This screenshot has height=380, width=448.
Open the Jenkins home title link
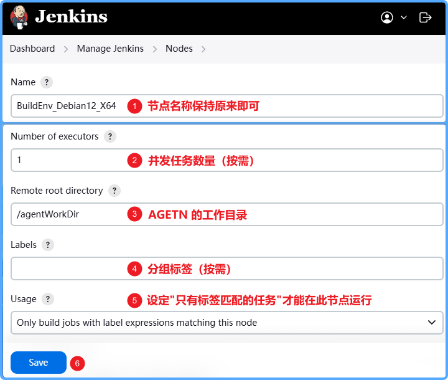(71, 17)
